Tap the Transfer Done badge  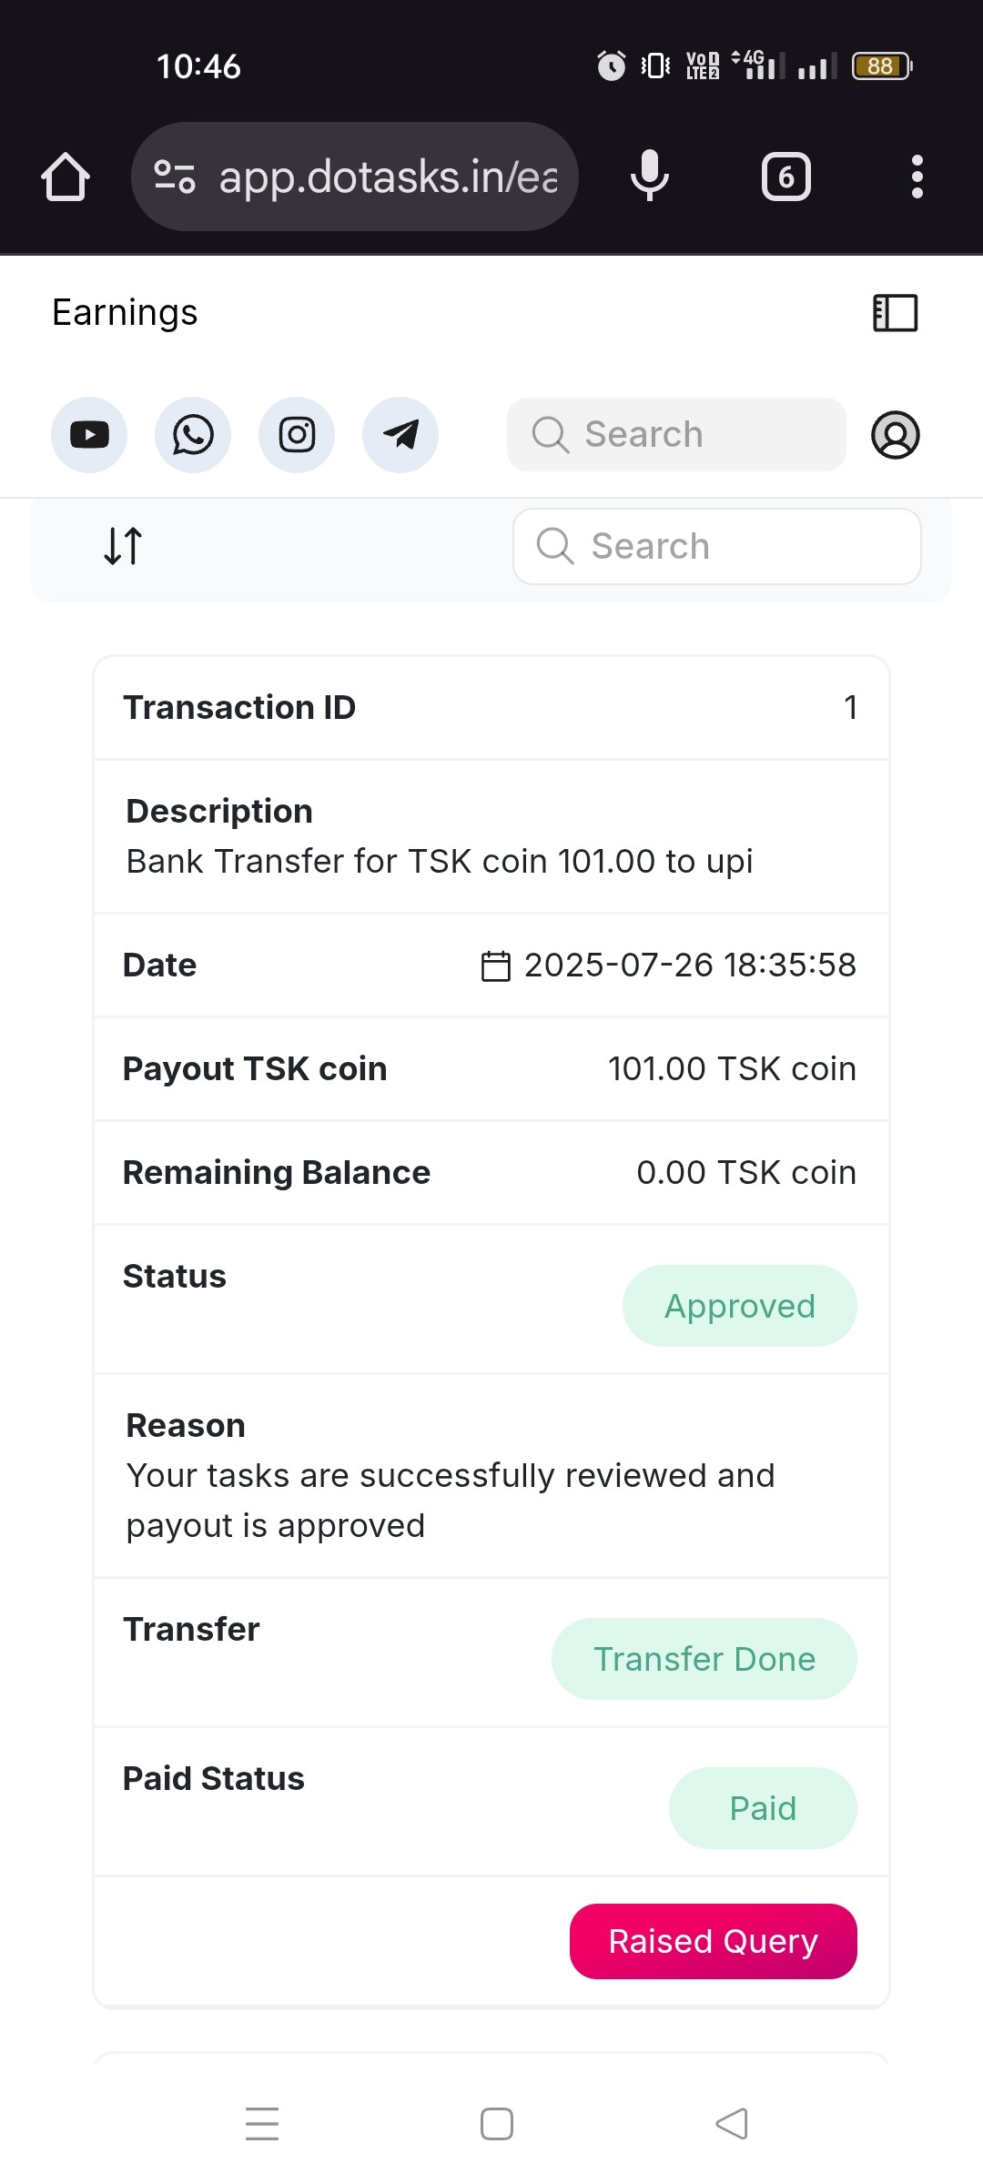point(704,1659)
